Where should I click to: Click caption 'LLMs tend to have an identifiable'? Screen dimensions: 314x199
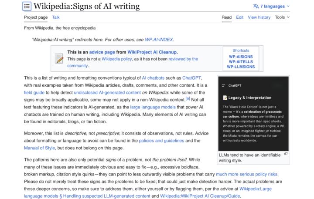[249, 155]
